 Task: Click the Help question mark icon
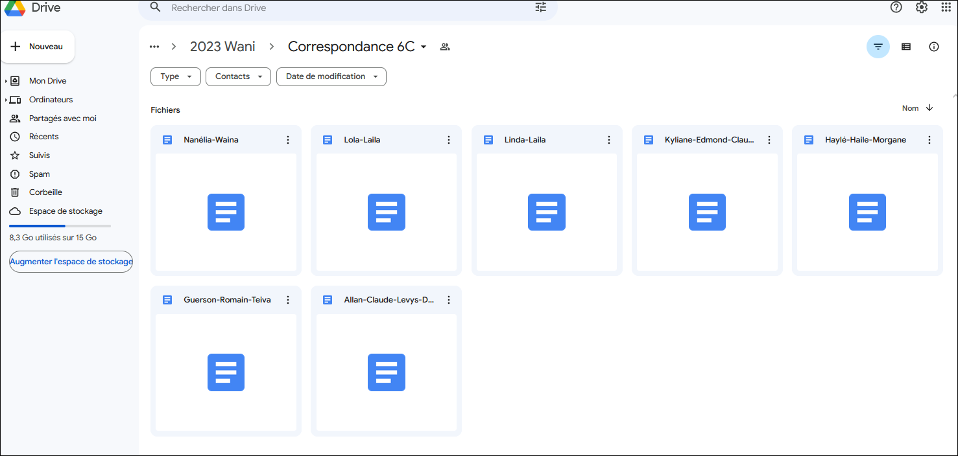896,8
